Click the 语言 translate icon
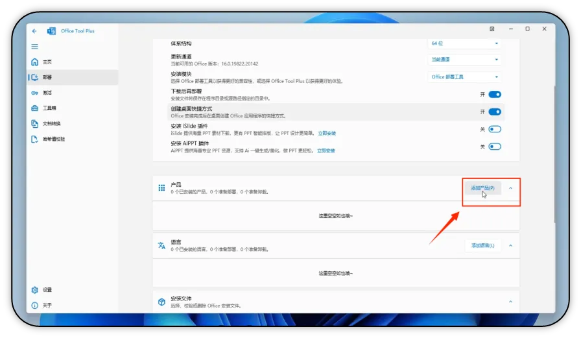Image resolution: width=581 pixels, height=338 pixels. pos(161,245)
